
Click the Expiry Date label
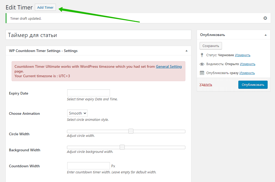pos(19,93)
